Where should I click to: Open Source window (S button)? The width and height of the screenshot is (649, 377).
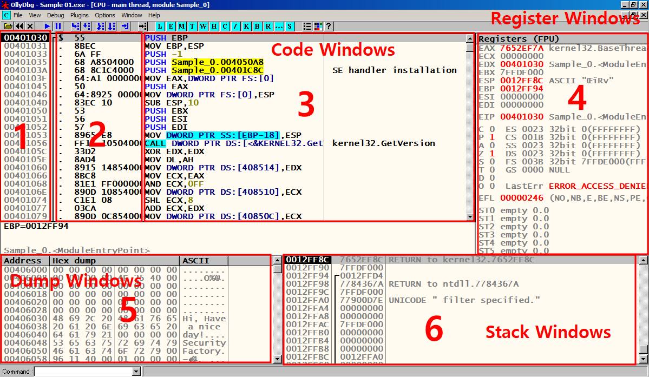coord(290,26)
